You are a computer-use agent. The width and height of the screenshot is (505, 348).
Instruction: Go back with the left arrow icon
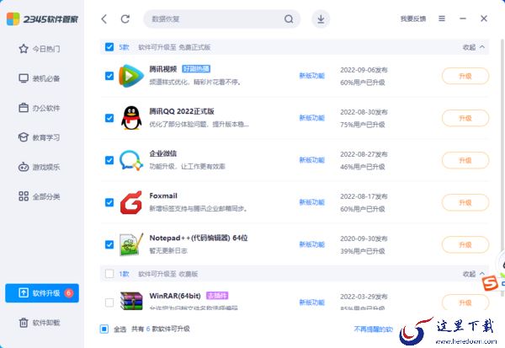click(104, 19)
